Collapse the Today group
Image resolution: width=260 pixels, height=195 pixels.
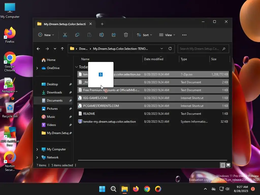point(76,67)
